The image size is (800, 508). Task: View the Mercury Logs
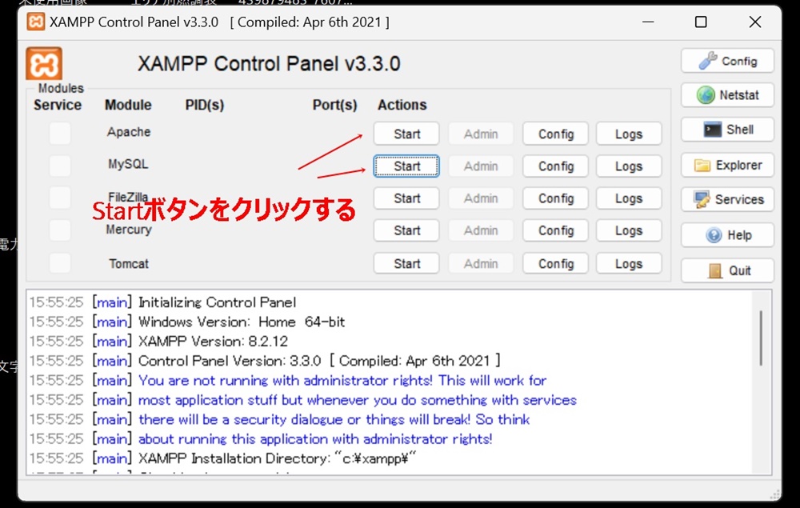point(629,230)
